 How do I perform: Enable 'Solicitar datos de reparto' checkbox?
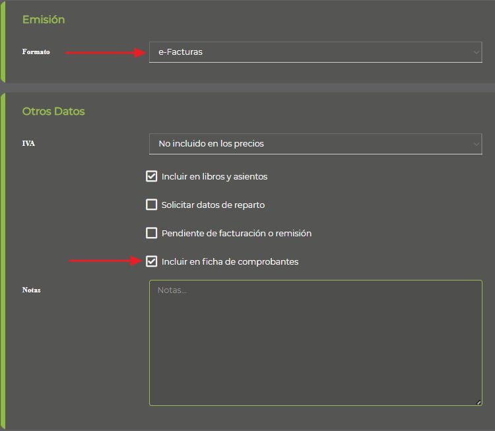[x=152, y=205]
